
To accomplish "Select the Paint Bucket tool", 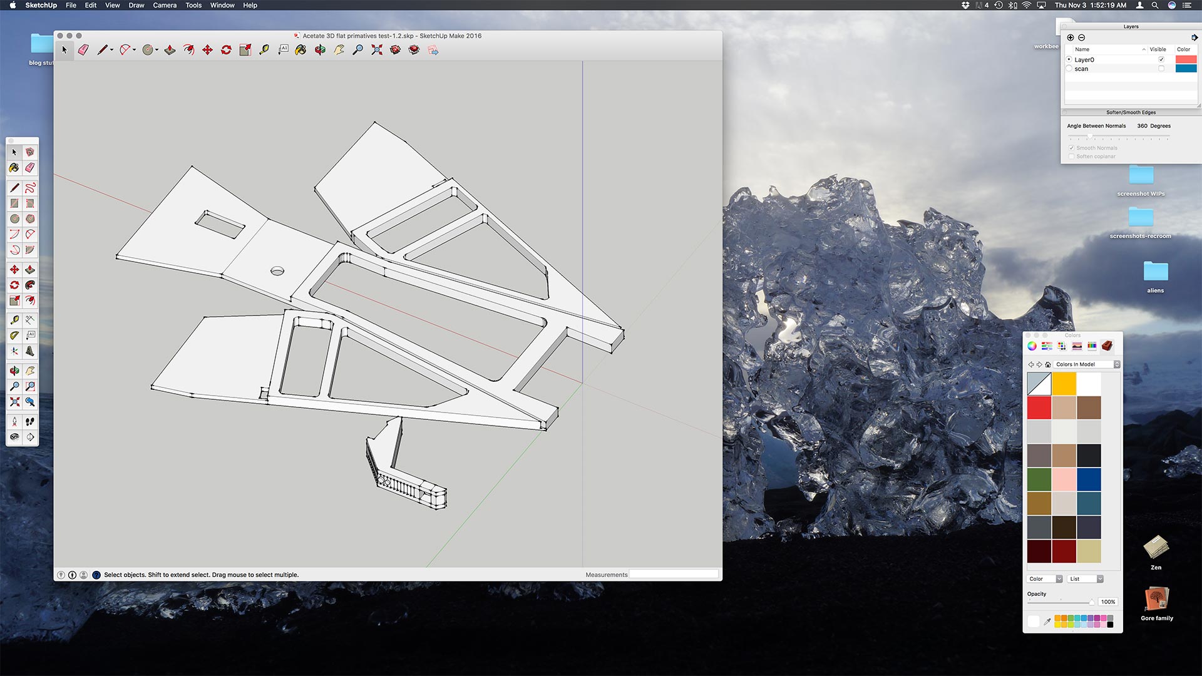I will coord(301,50).
